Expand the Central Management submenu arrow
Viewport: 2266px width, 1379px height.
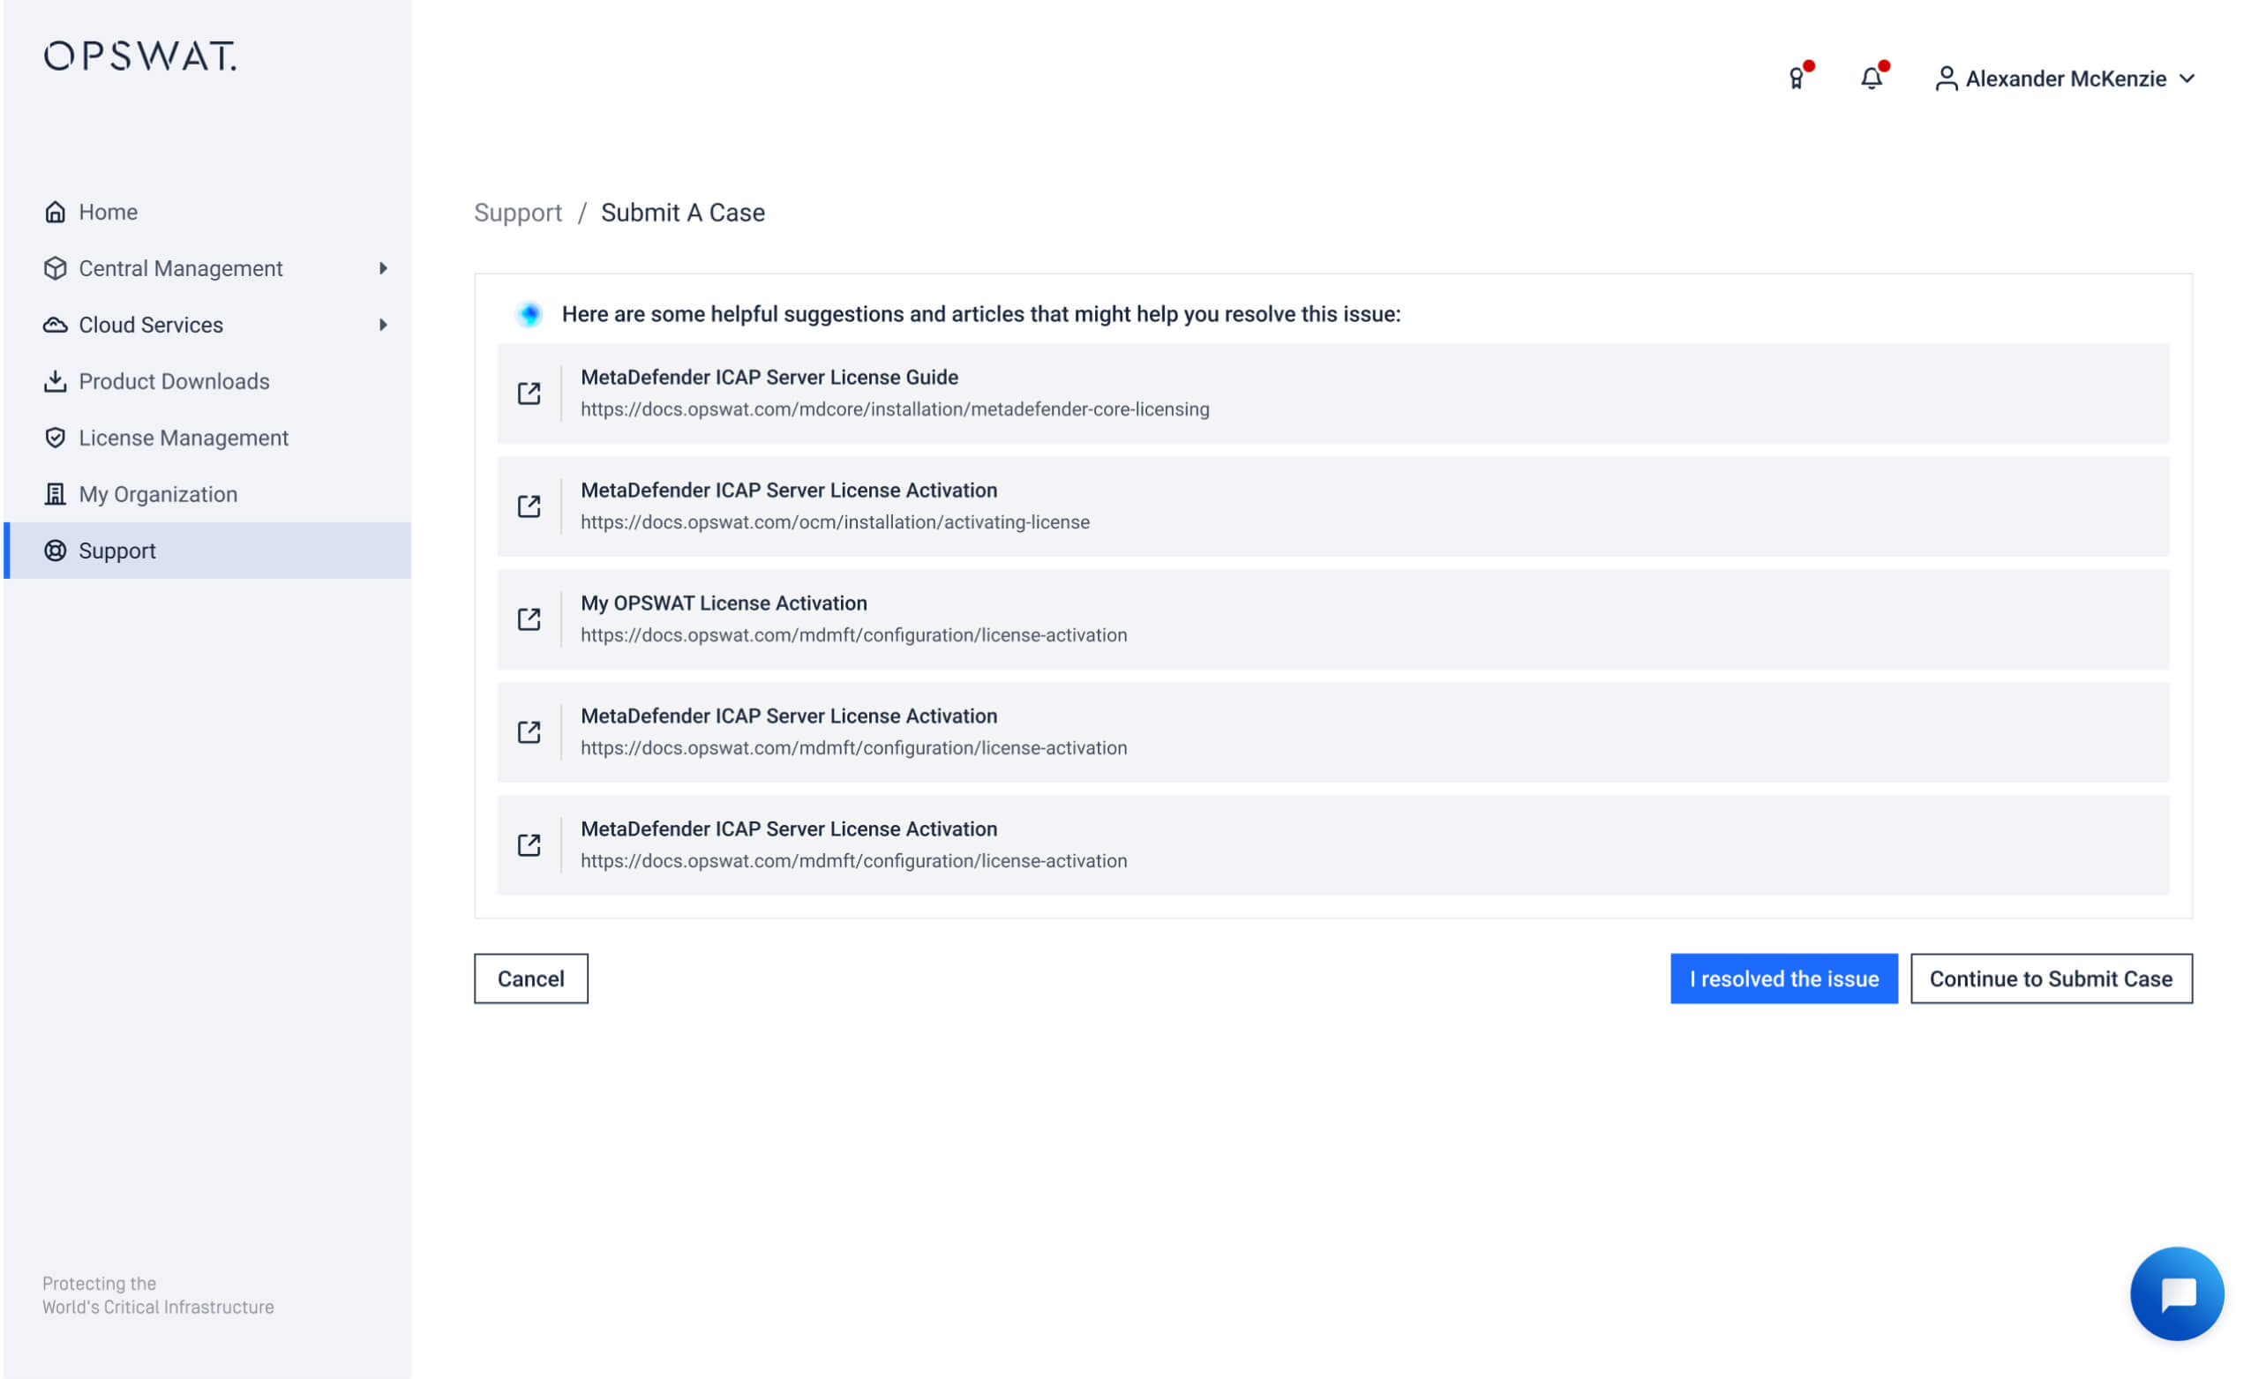coord(383,268)
